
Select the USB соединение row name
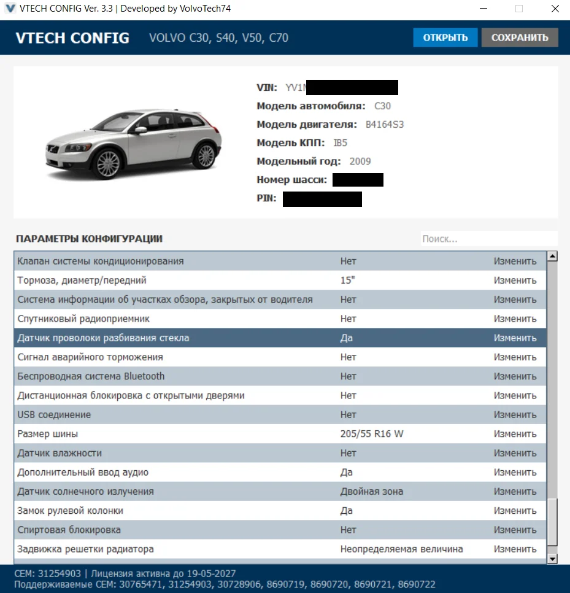pos(54,415)
